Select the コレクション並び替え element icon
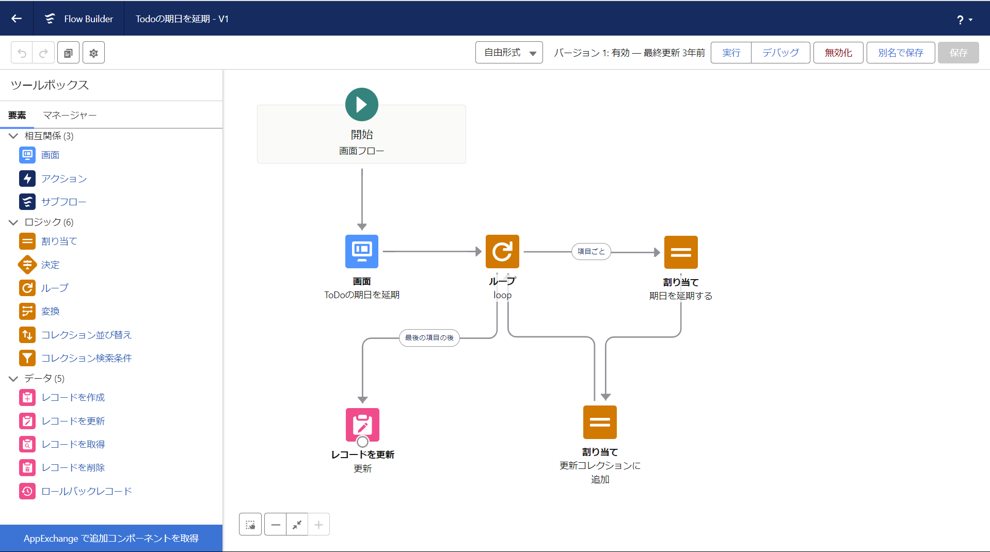The width and height of the screenshot is (990, 552). [x=27, y=335]
